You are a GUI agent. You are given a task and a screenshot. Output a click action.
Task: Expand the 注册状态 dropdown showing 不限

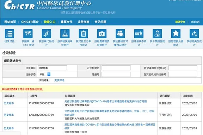point(44,74)
